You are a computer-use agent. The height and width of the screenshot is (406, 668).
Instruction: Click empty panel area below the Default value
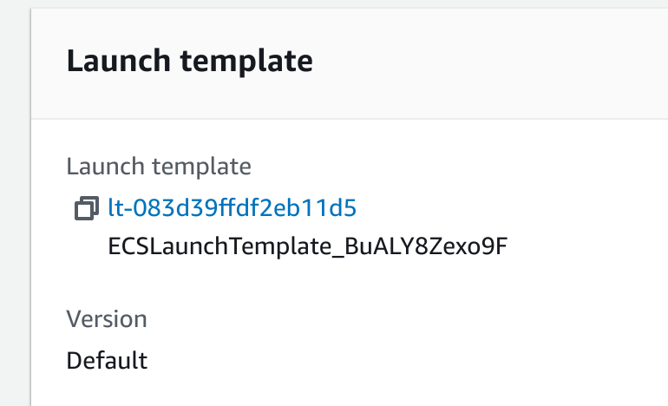[260, 390]
